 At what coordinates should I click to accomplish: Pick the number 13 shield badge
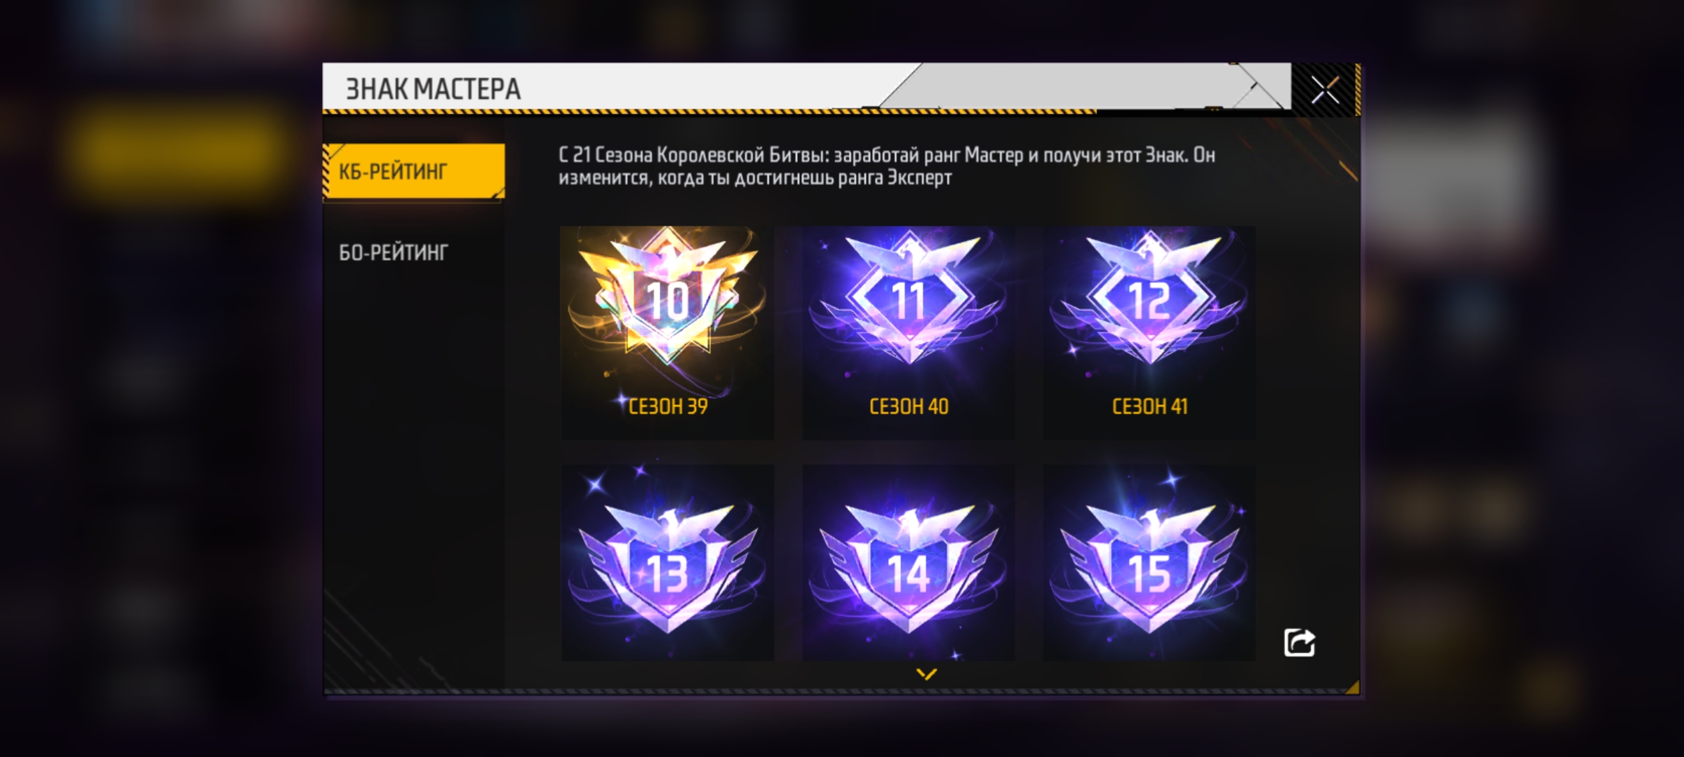pos(667,563)
